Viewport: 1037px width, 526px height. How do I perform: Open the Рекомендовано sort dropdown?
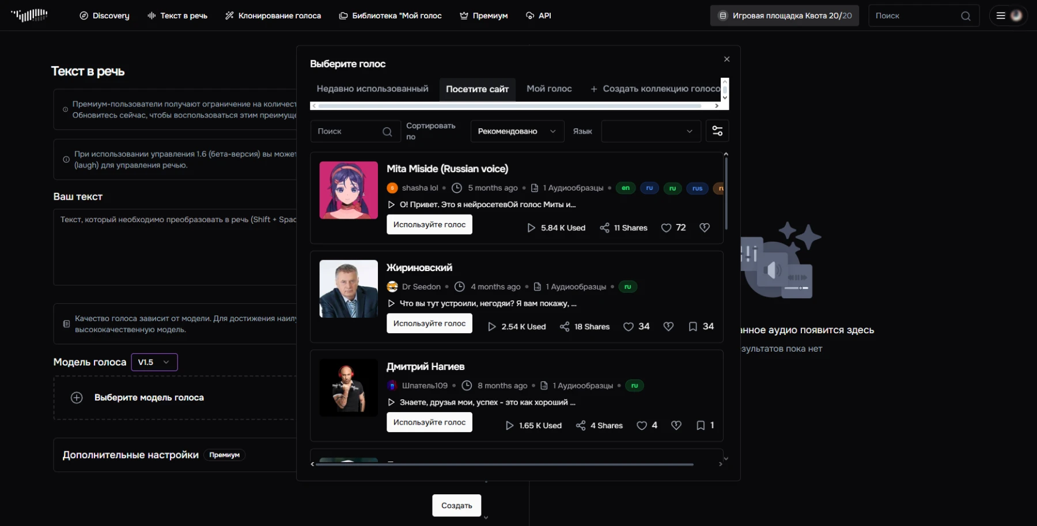pyautogui.click(x=517, y=131)
